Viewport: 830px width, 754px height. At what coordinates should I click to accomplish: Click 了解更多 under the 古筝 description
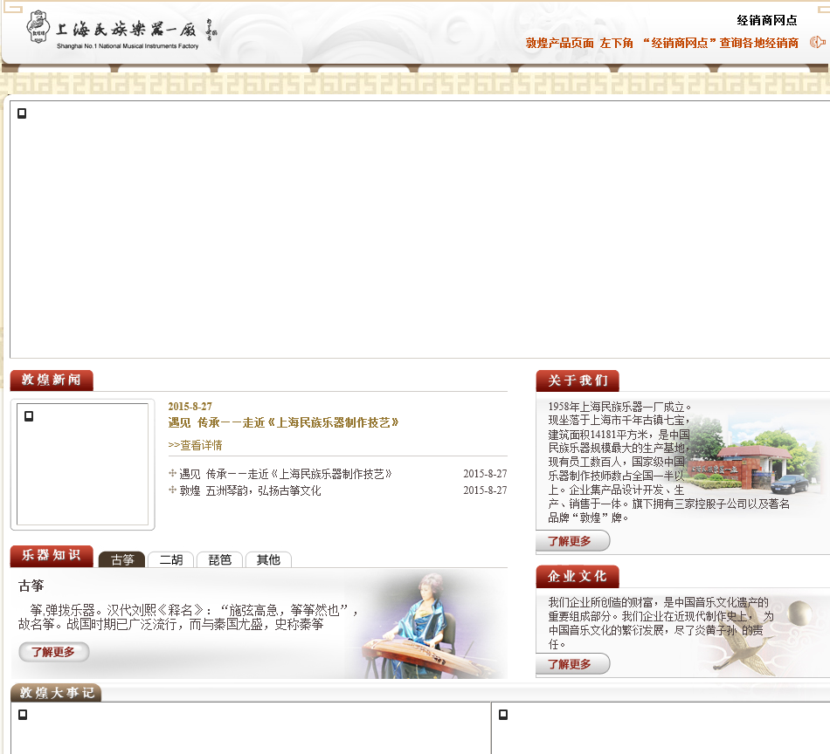pyautogui.click(x=53, y=652)
